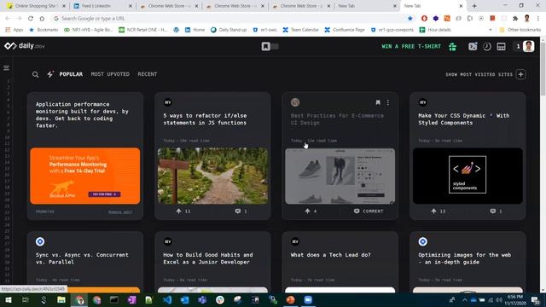Open the Confluence Page bookmark
546x307 pixels.
[x=345, y=30]
